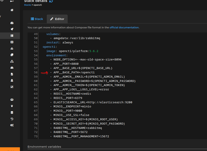Screen dimensions: 207x151
Task: Open Secrets icon in the sidebar
Action: 12,80
